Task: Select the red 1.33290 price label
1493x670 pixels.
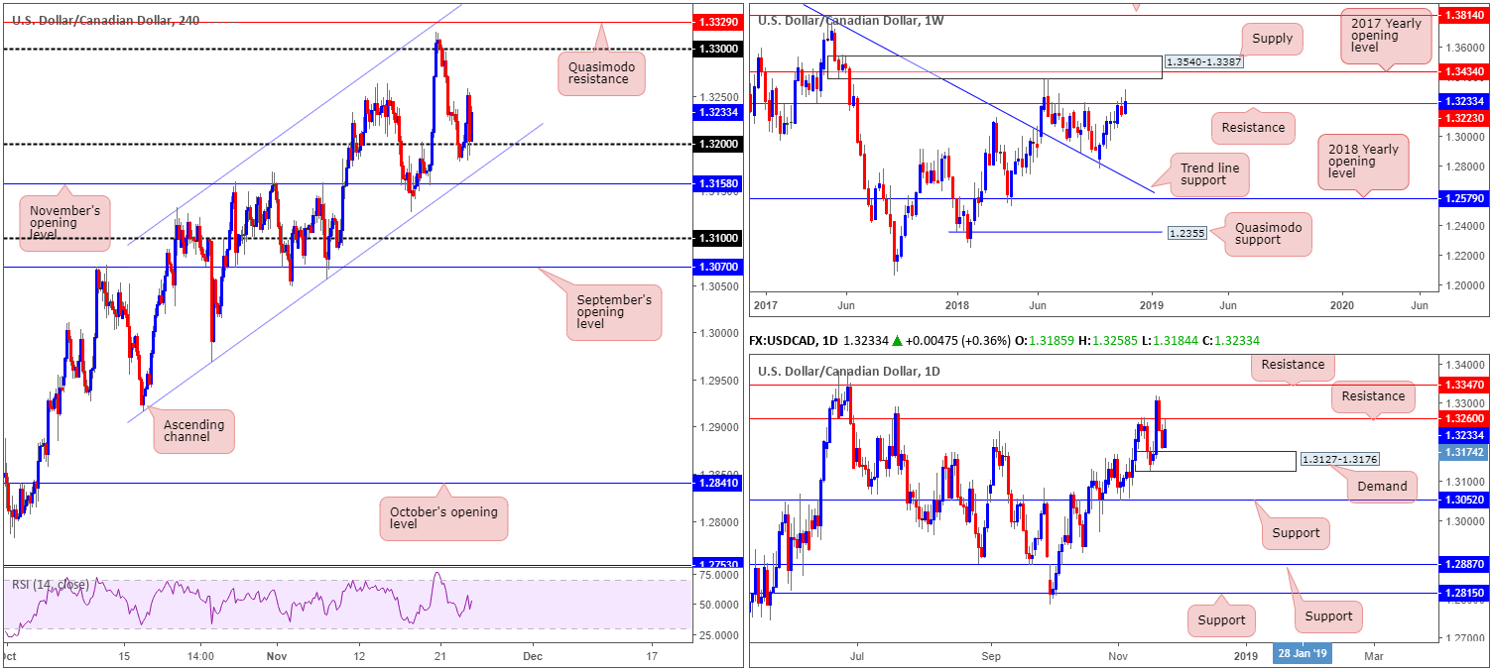Action: tap(716, 21)
